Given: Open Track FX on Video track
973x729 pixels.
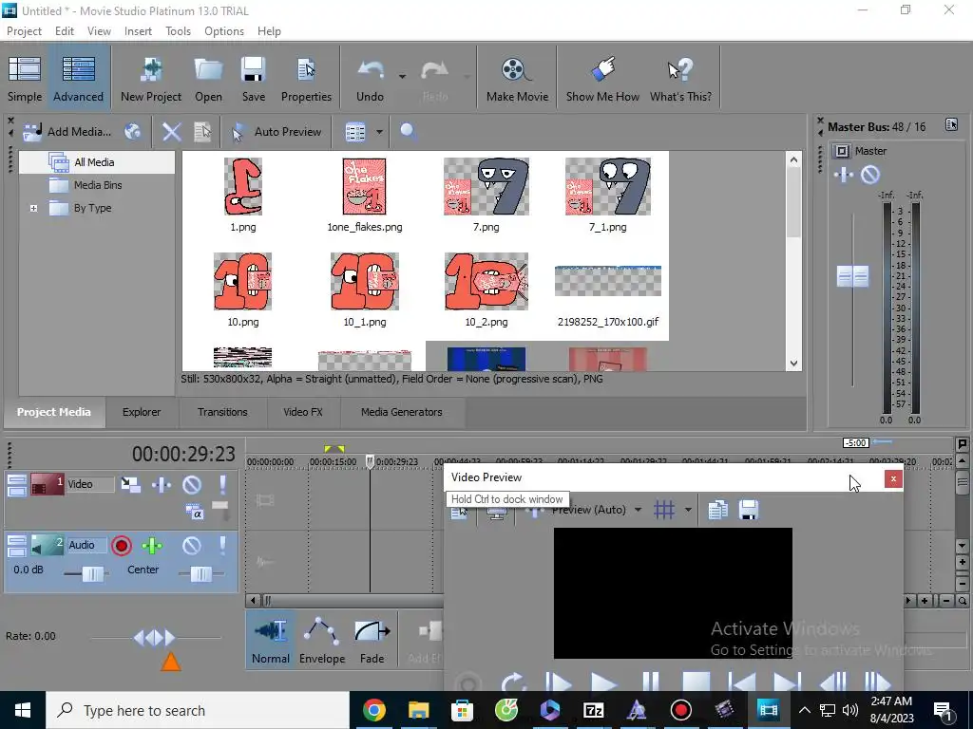Looking at the screenshot, I should tap(162, 484).
